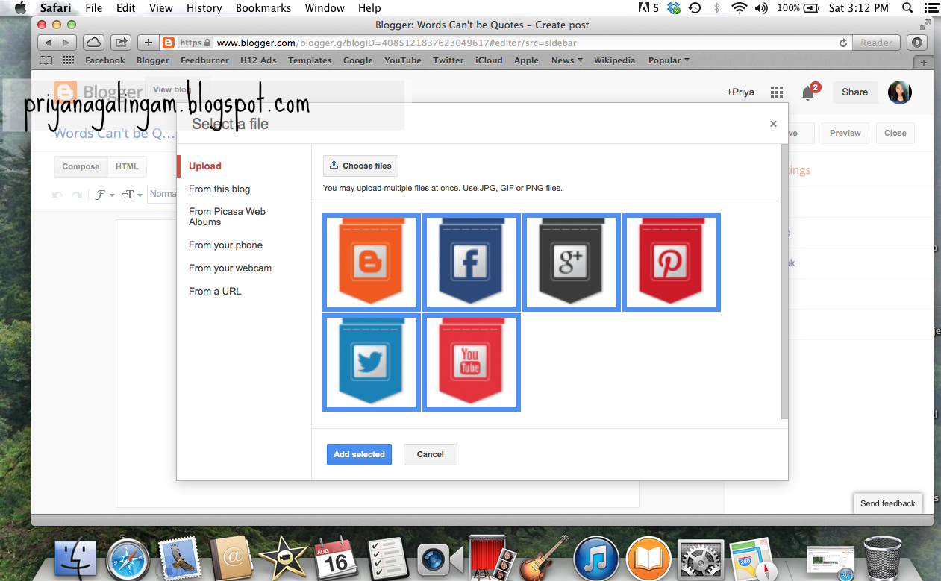Viewport: 941px width, 581px height.
Task: Click the Safari back arrow
Action: pyautogui.click(x=47, y=43)
